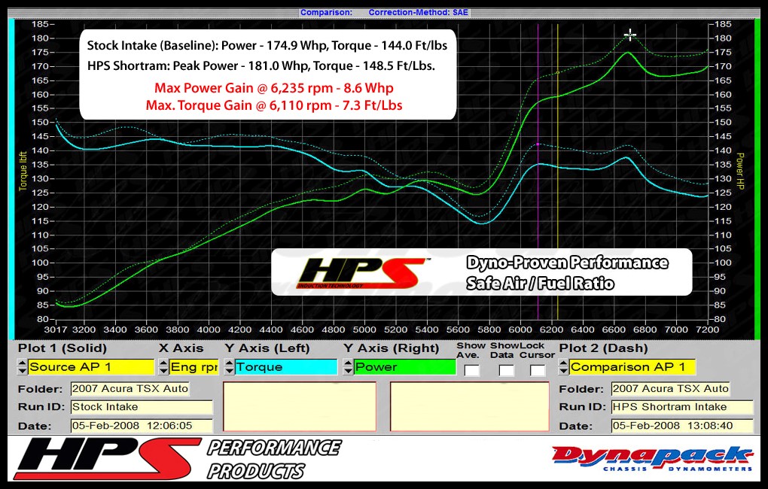The width and height of the screenshot is (768, 489).
Task: Click the Correction-Method: SAE label
Action: coord(419,12)
